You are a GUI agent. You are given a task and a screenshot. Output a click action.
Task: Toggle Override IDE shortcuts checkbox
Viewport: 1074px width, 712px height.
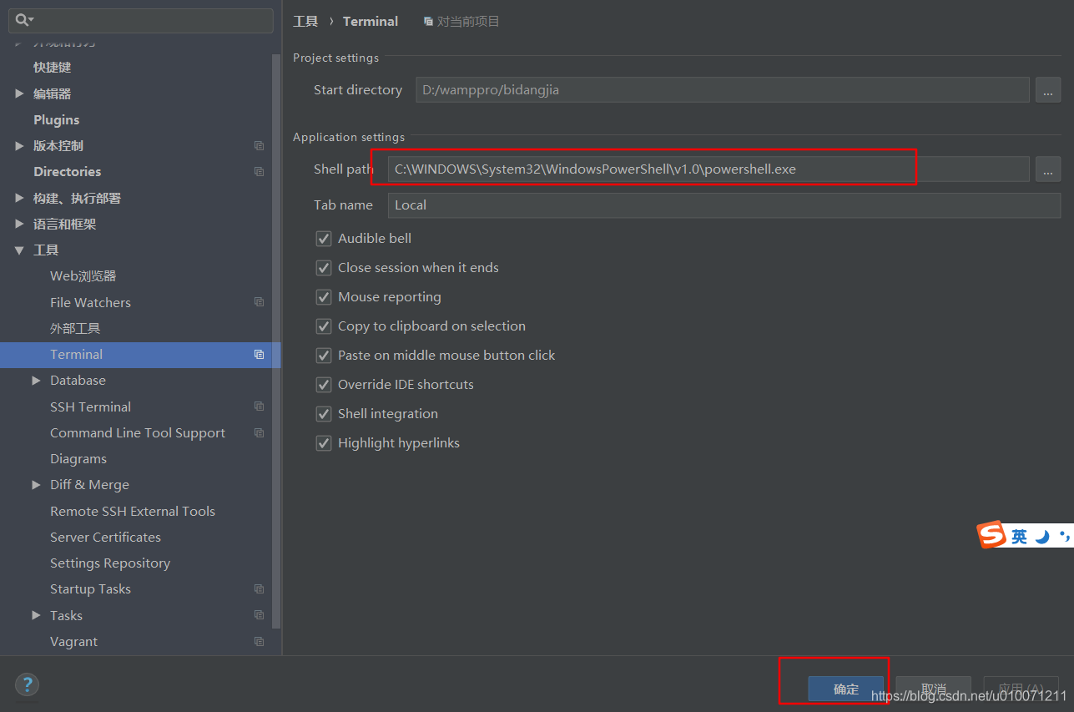tap(324, 385)
